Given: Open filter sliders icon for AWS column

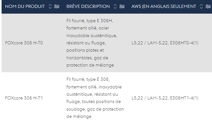Looking at the screenshot, I should click(208, 6).
